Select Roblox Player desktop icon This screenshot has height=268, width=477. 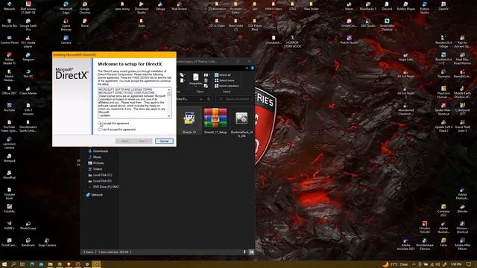point(405,6)
